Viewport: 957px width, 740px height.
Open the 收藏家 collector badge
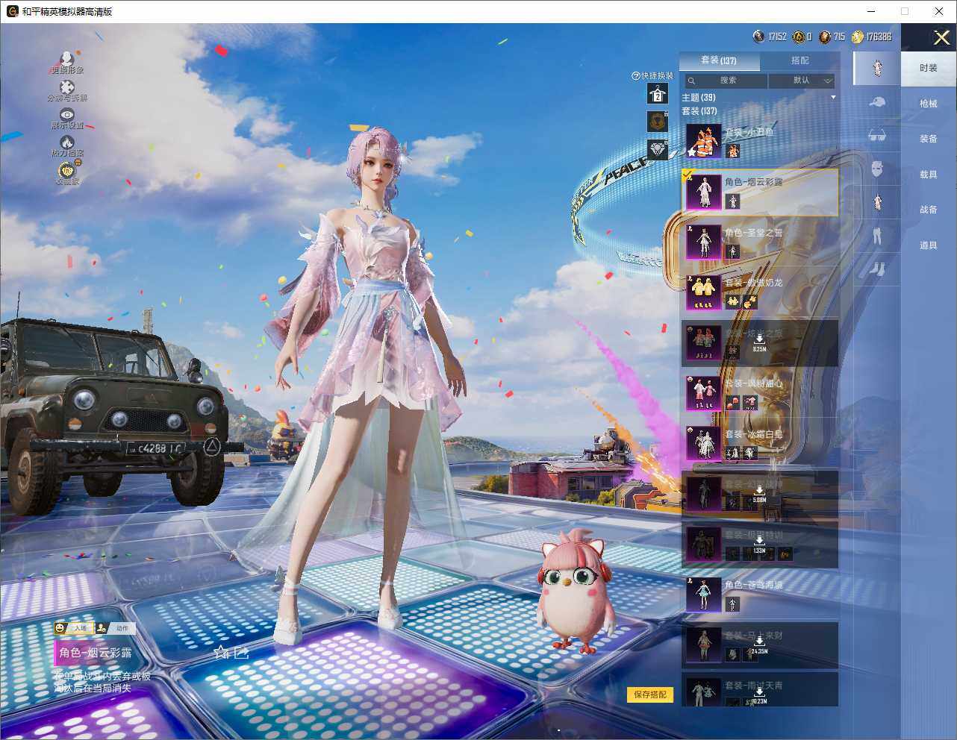pos(67,171)
